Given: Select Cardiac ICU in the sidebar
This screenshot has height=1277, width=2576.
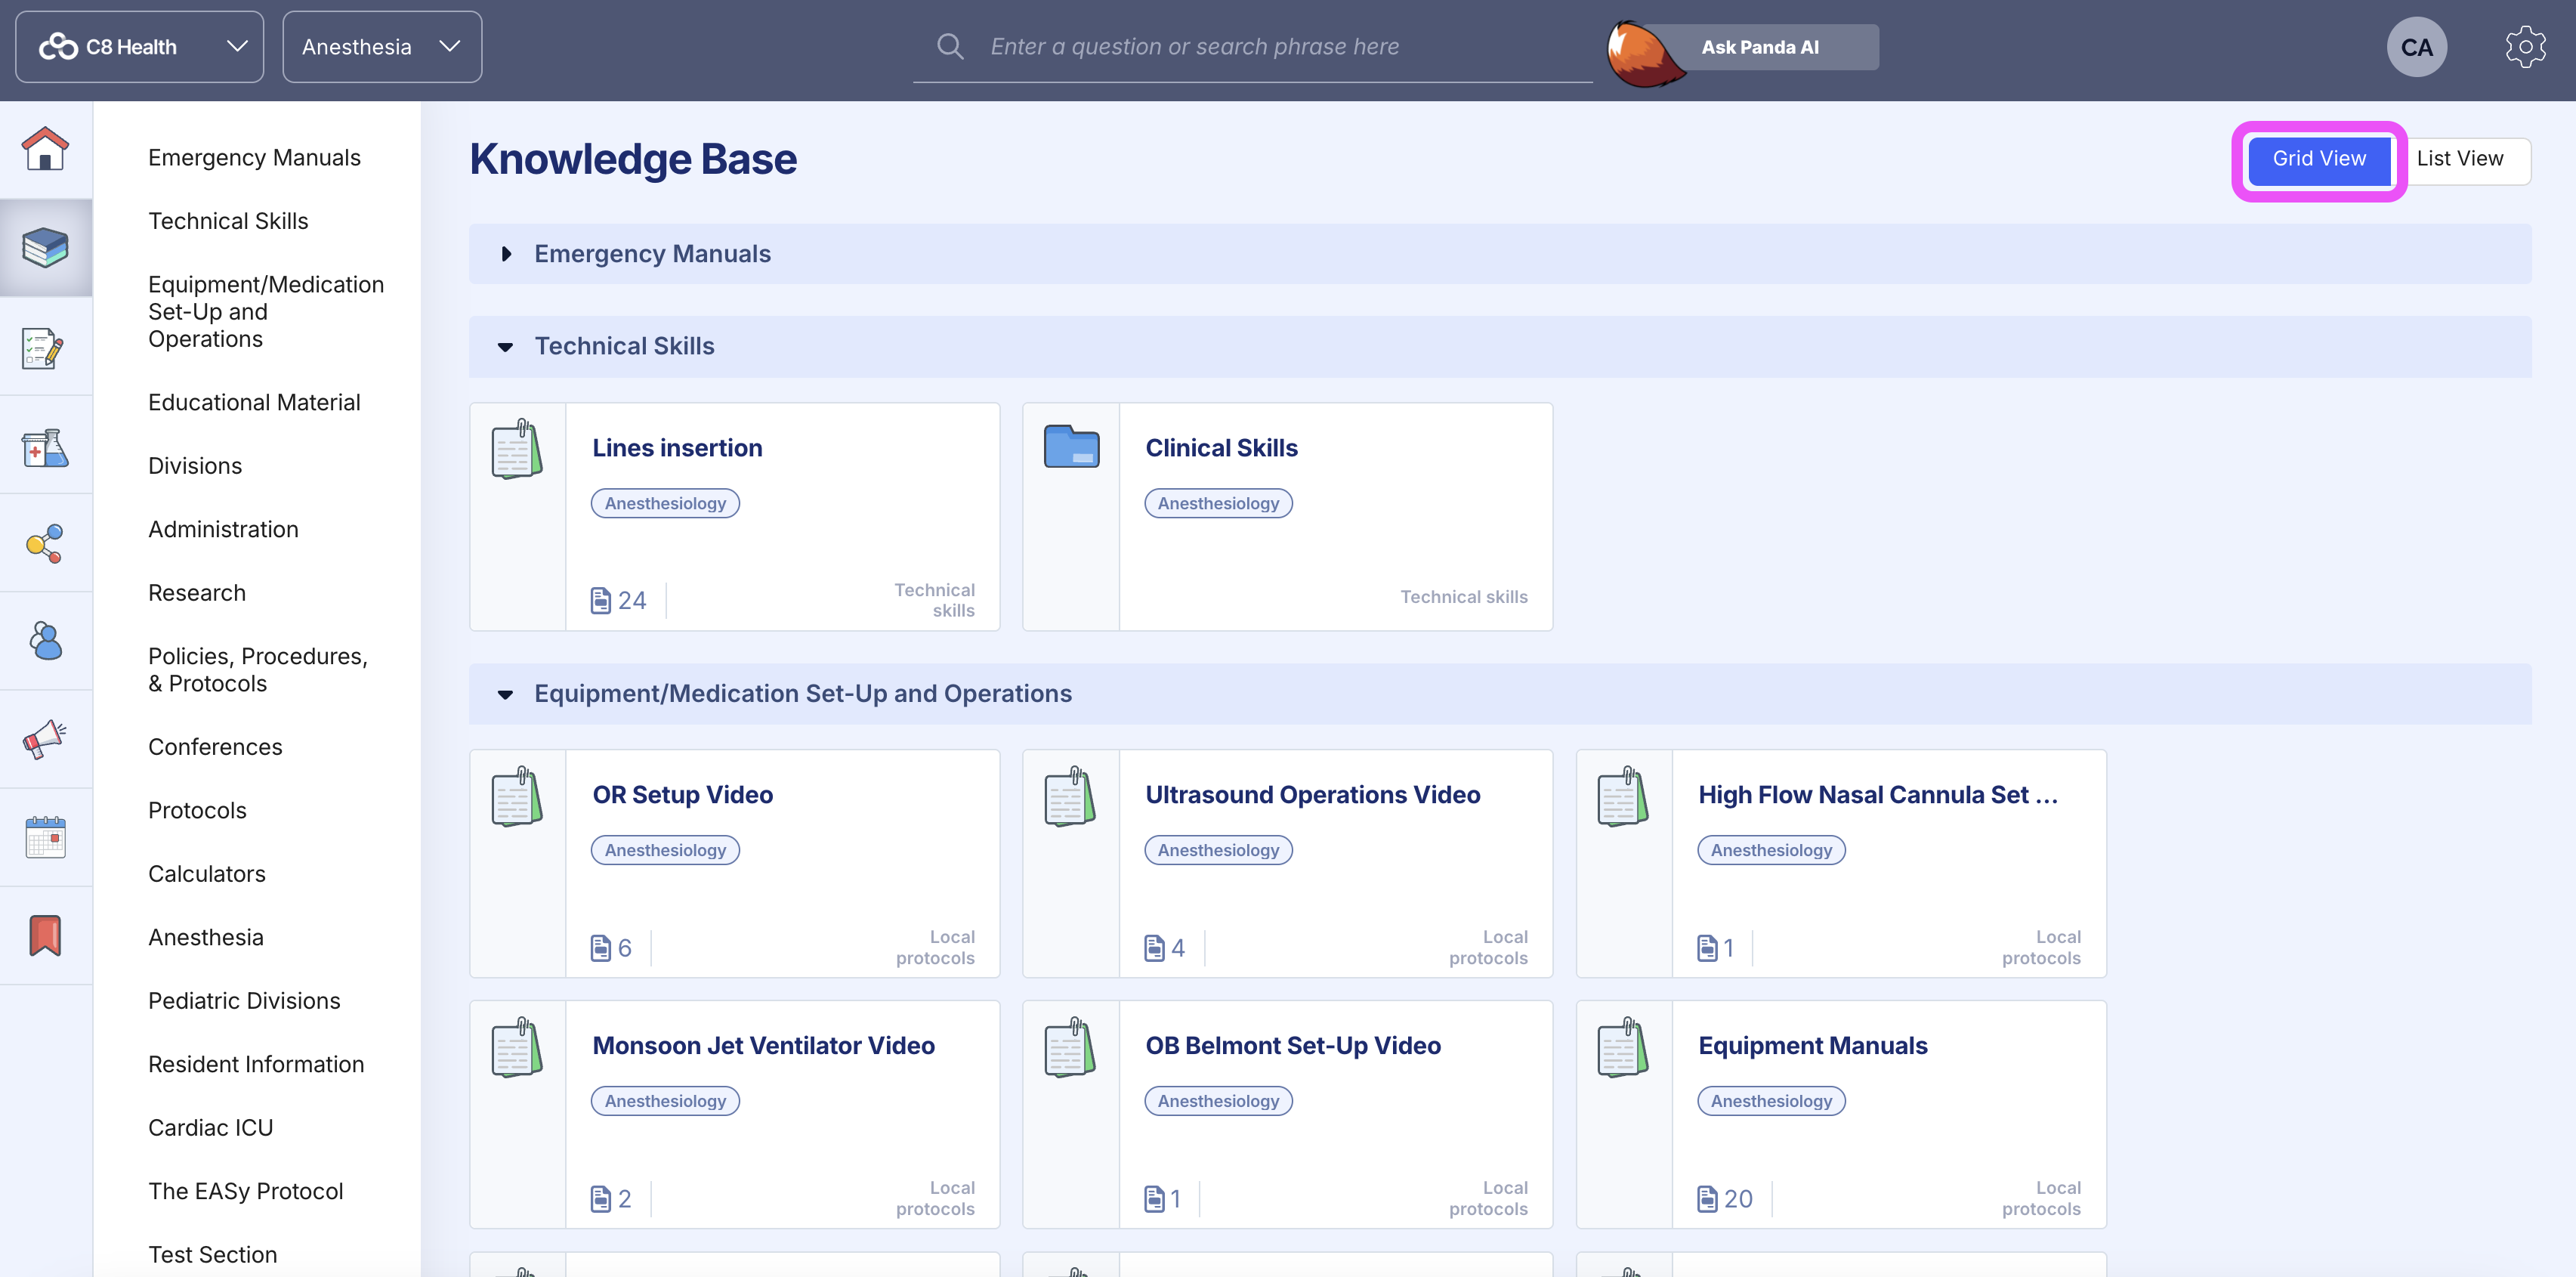Looking at the screenshot, I should coord(210,1128).
